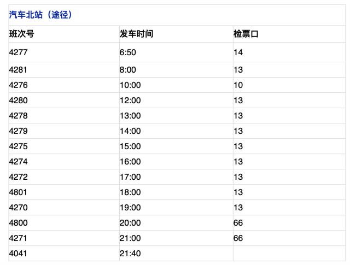Select the 检票口 column header
This screenshot has height=265, width=350.
(x=246, y=34)
